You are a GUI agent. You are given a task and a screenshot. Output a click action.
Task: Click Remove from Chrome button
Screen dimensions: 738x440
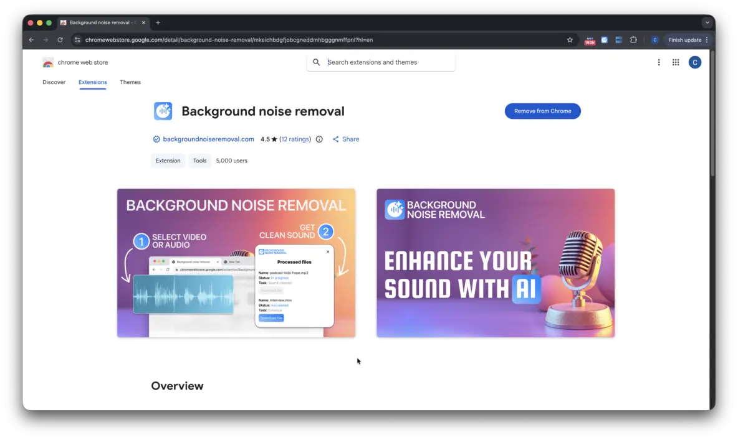coord(543,111)
